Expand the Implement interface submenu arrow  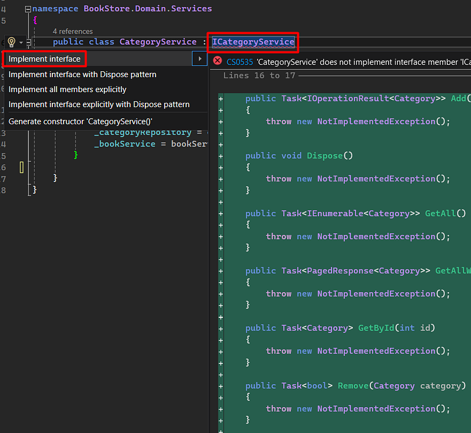click(x=200, y=58)
